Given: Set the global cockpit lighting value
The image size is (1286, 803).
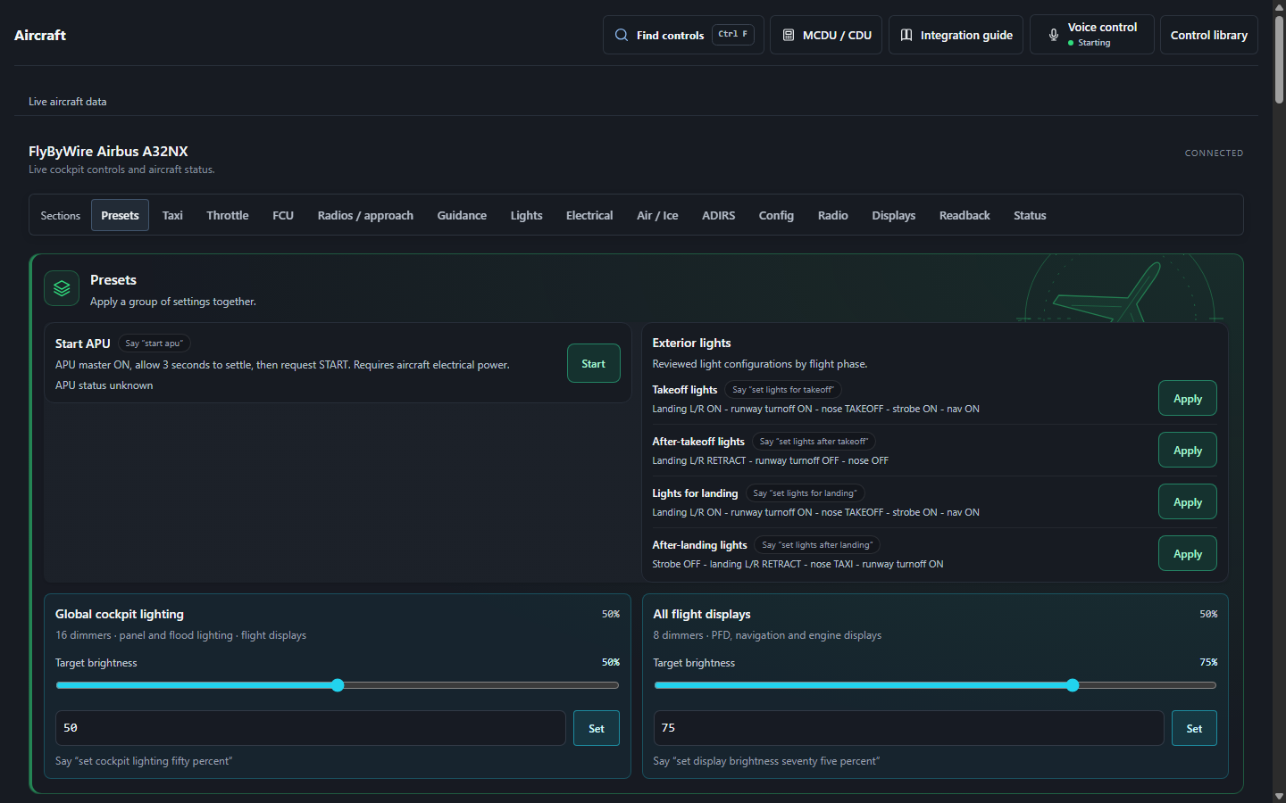Looking at the screenshot, I should pos(597,728).
